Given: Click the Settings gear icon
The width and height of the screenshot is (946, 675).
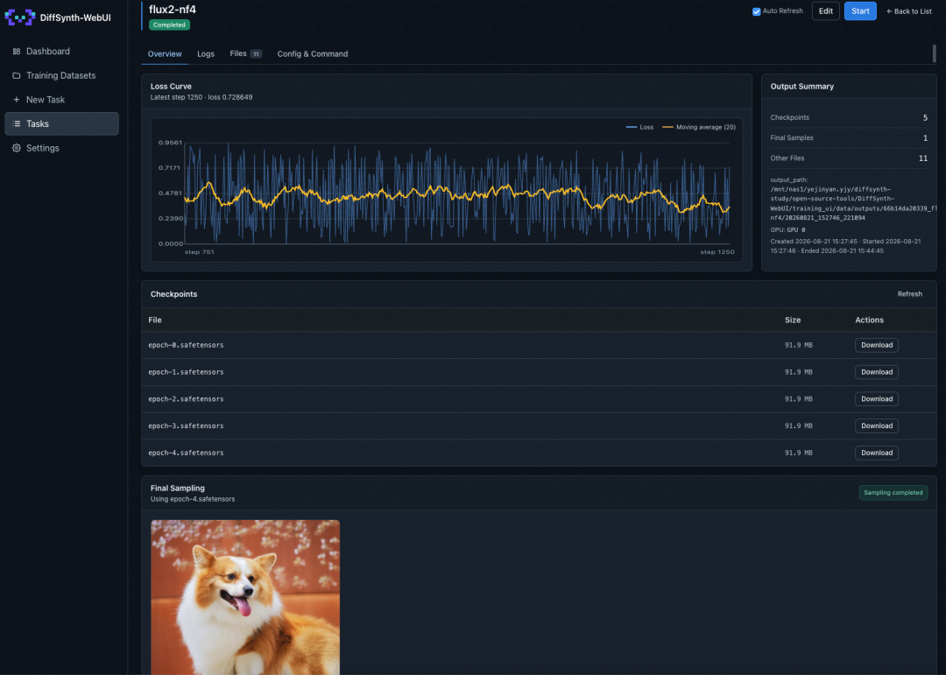Looking at the screenshot, I should coord(17,148).
